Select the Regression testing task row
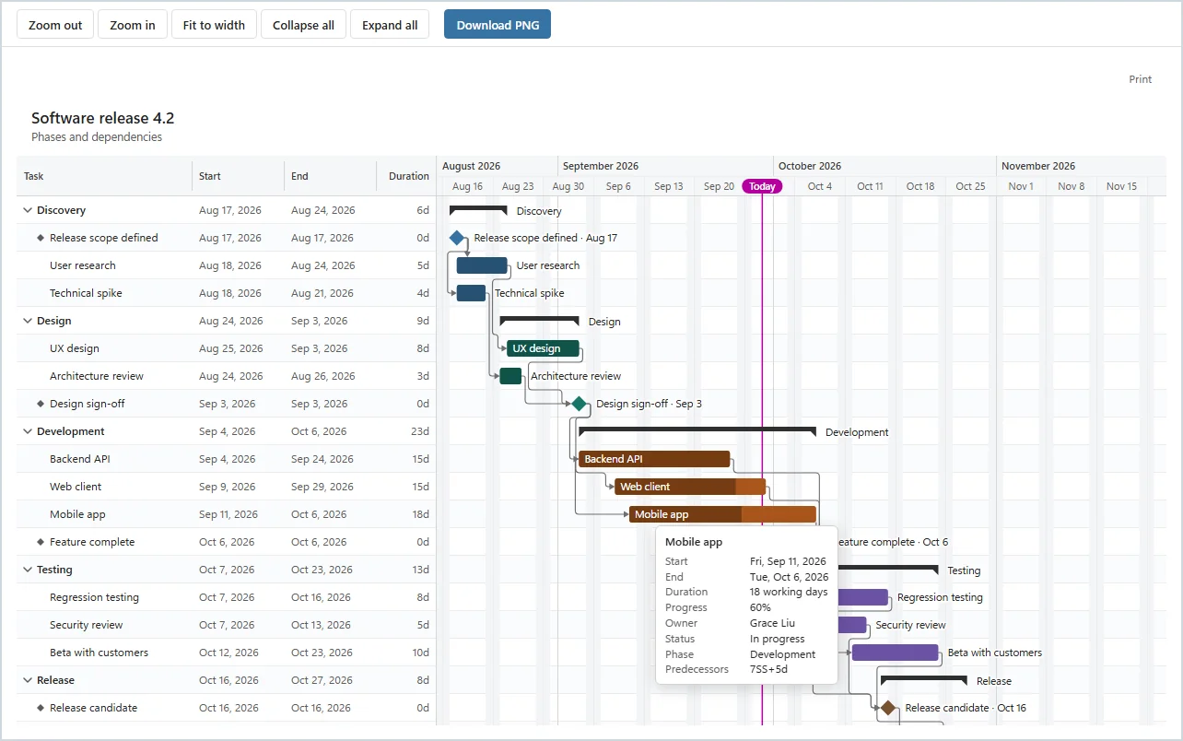 point(227,597)
